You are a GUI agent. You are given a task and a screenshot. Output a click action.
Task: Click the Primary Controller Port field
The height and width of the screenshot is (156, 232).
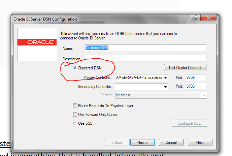[x=196, y=77]
